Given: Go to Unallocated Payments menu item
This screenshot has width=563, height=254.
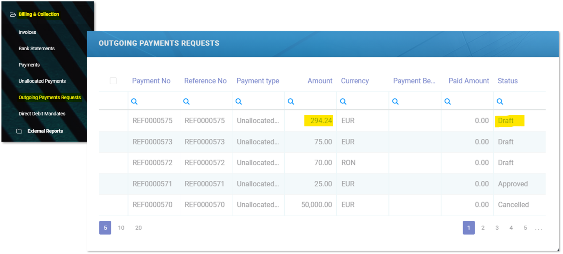Looking at the screenshot, I should (x=42, y=81).
